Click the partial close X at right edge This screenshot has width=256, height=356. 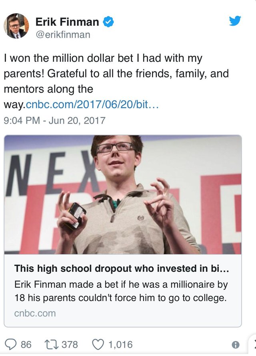coord(253,344)
